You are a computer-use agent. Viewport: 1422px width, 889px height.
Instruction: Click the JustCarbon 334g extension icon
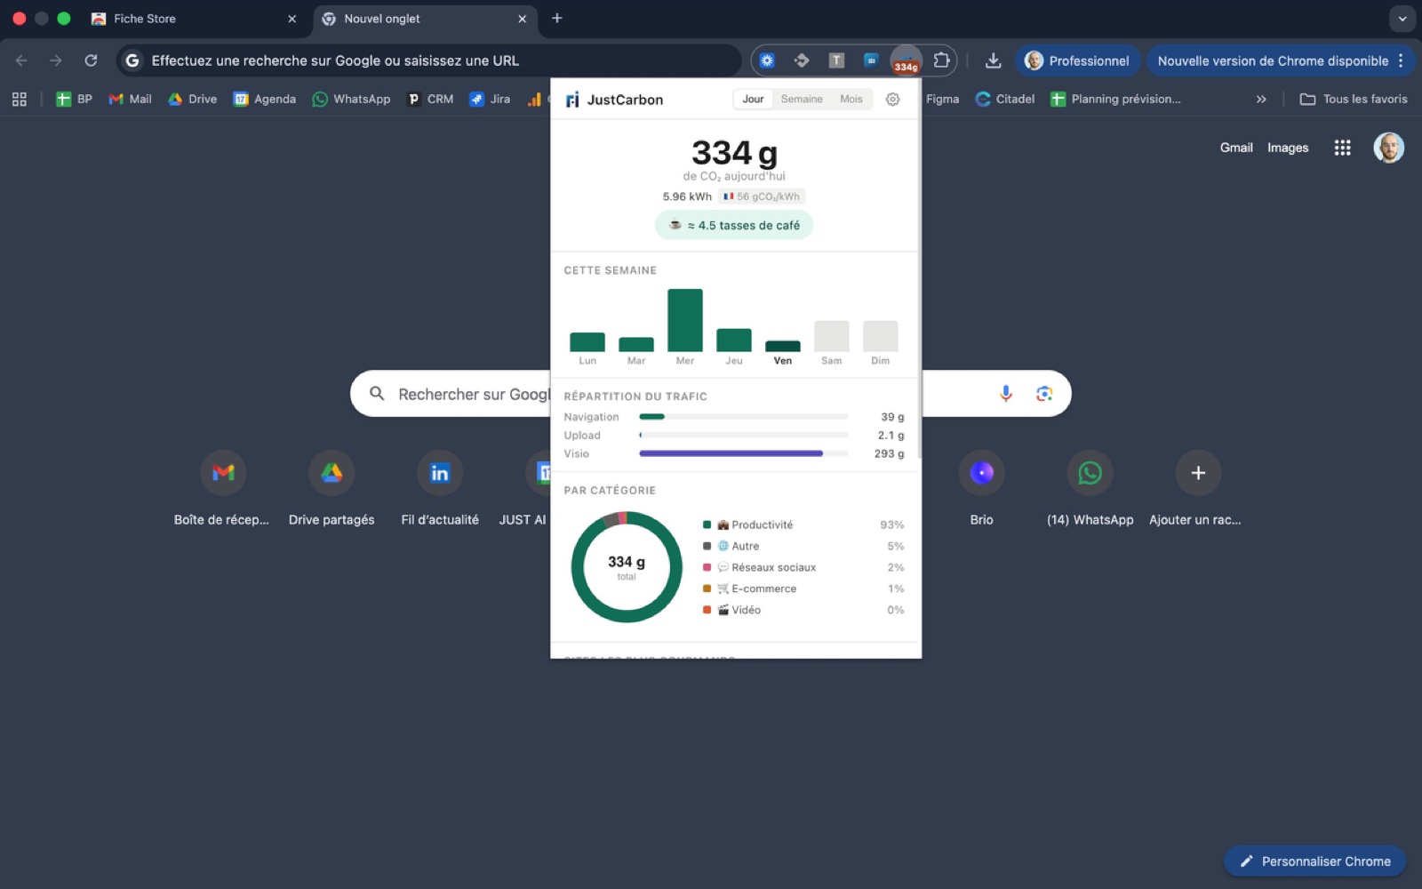point(906,61)
